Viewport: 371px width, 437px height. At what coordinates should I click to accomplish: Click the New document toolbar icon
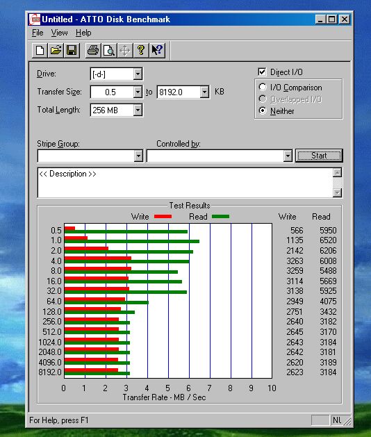(40, 51)
